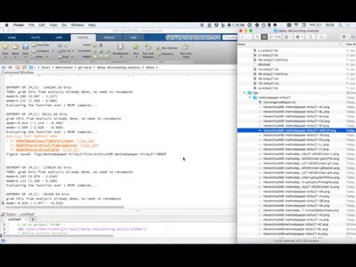Click Find Files in the editor ribbon
Viewport: 356px width, 267px height.
coord(41,45)
